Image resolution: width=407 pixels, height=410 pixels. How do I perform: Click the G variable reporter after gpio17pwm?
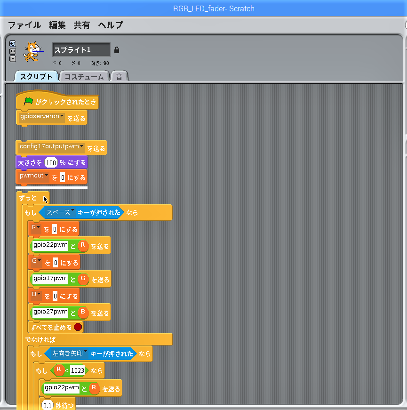[83, 279]
